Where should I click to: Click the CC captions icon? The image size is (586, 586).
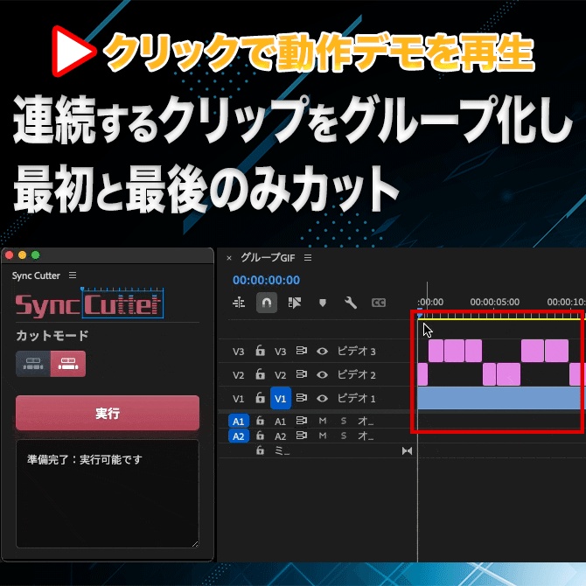click(379, 303)
